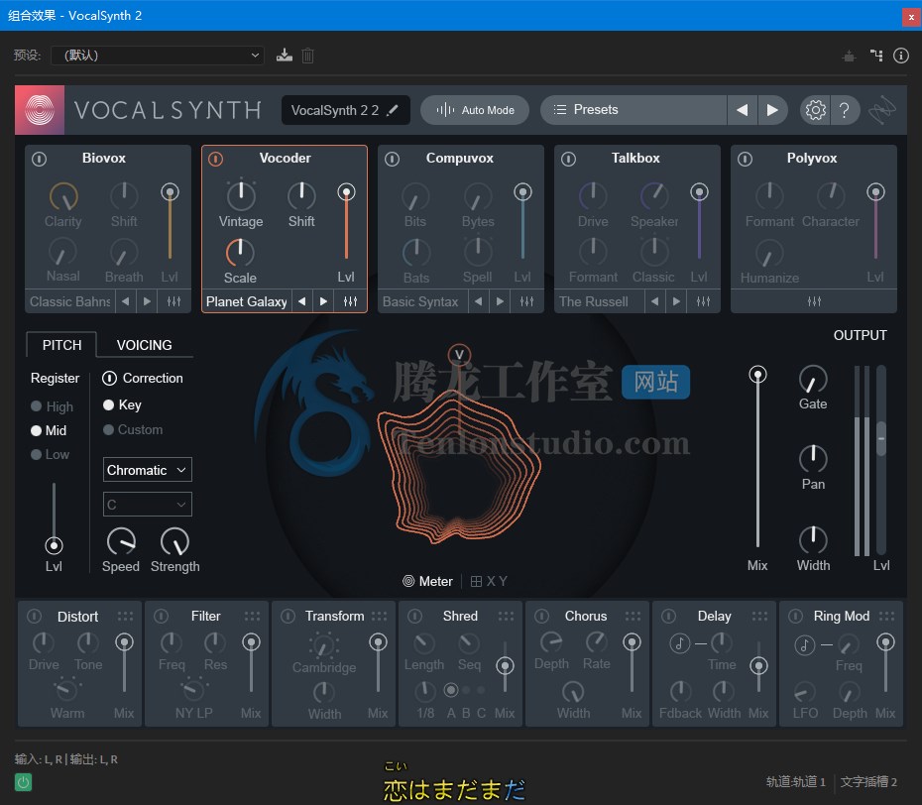
Task: Toggle Talkbox module power
Action: 569,159
